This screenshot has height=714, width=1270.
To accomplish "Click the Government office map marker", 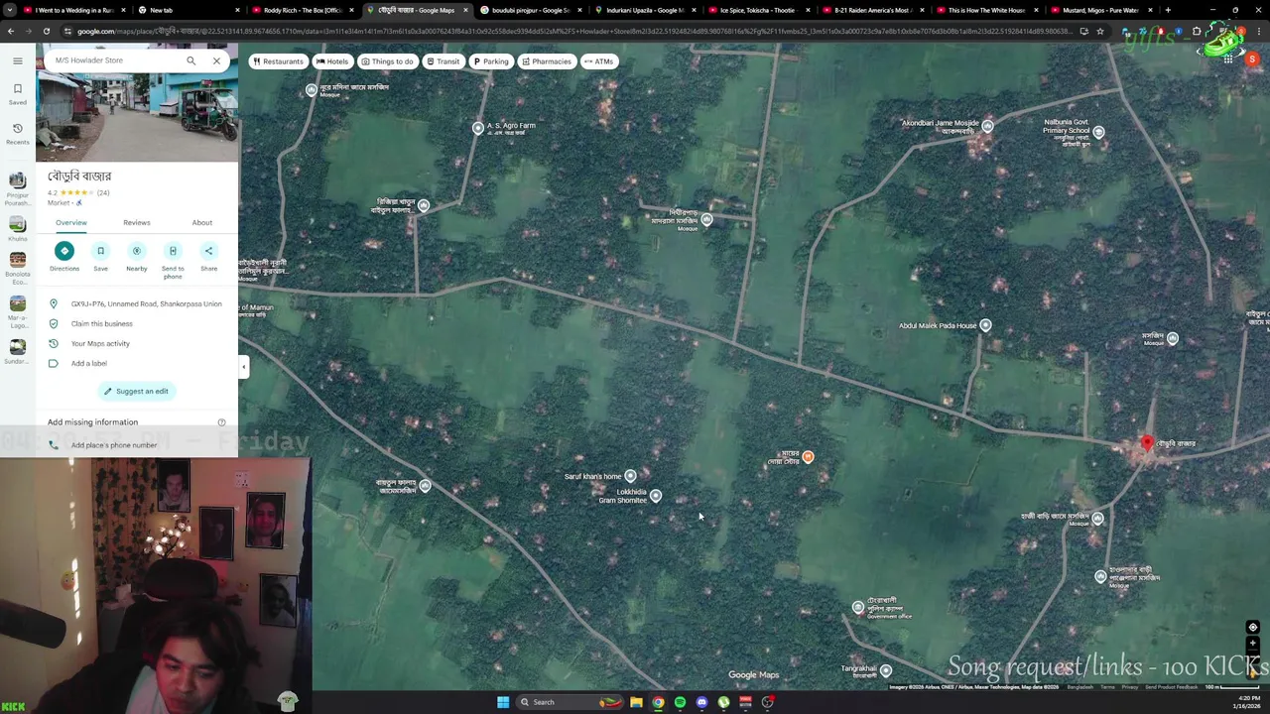I will point(858,607).
